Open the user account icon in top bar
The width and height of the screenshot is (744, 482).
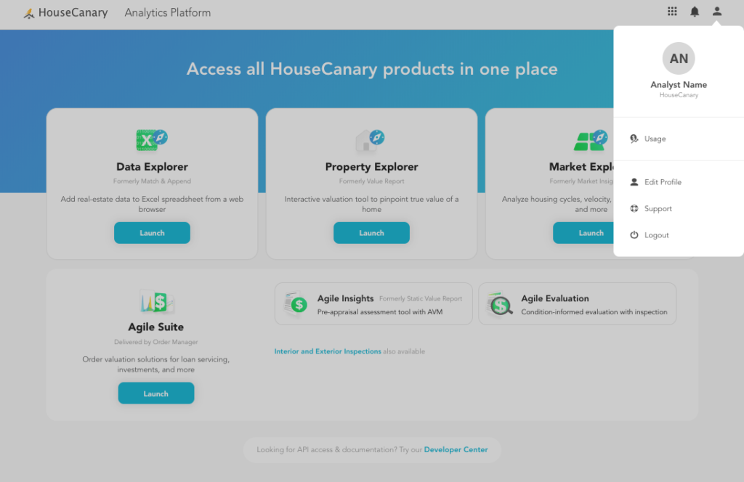click(716, 11)
